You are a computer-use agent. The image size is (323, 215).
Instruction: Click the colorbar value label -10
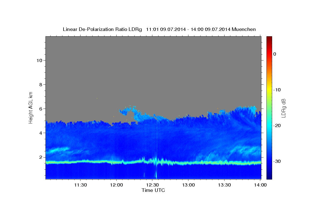click(277, 90)
